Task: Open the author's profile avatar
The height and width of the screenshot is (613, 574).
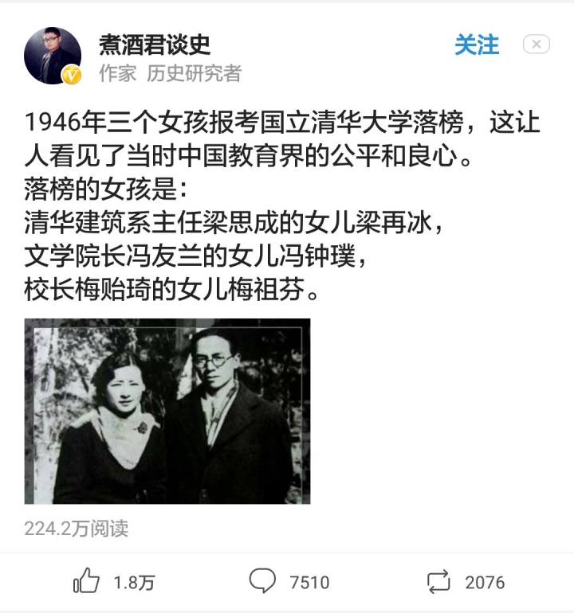Action: pos(53,56)
